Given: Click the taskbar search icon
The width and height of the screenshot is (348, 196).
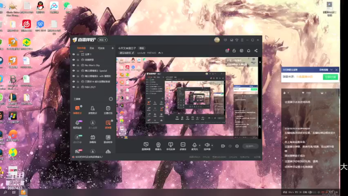Looking at the screenshot, I should 5,192.
